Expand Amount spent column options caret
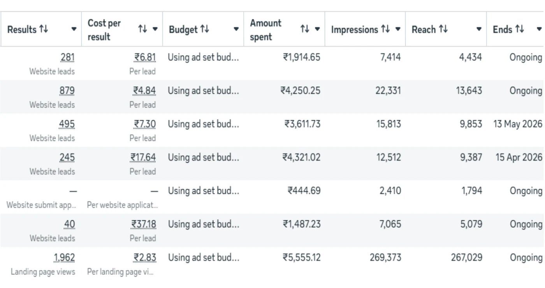This screenshot has width=545, height=288. 317,30
